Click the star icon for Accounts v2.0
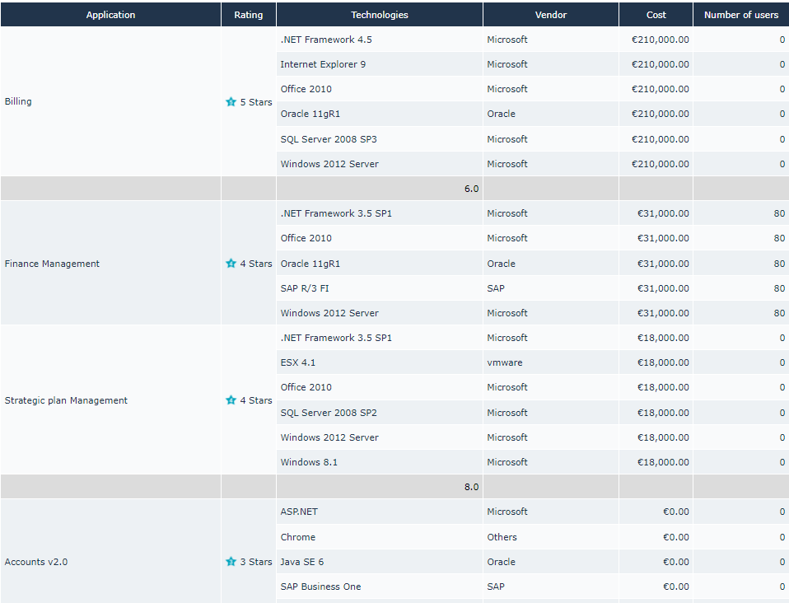Image resolution: width=789 pixels, height=603 pixels. coord(231,562)
